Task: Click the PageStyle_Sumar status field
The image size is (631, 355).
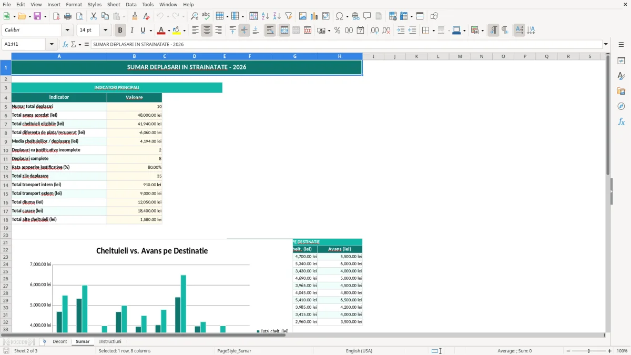Action: pyautogui.click(x=234, y=351)
